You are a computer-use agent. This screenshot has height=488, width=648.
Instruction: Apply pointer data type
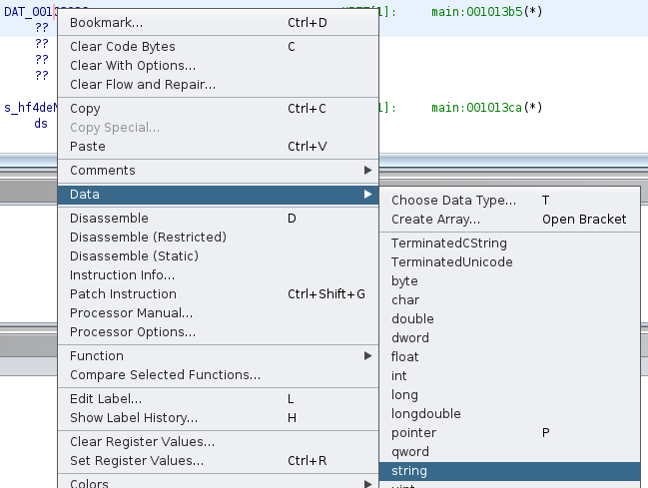[x=413, y=433]
